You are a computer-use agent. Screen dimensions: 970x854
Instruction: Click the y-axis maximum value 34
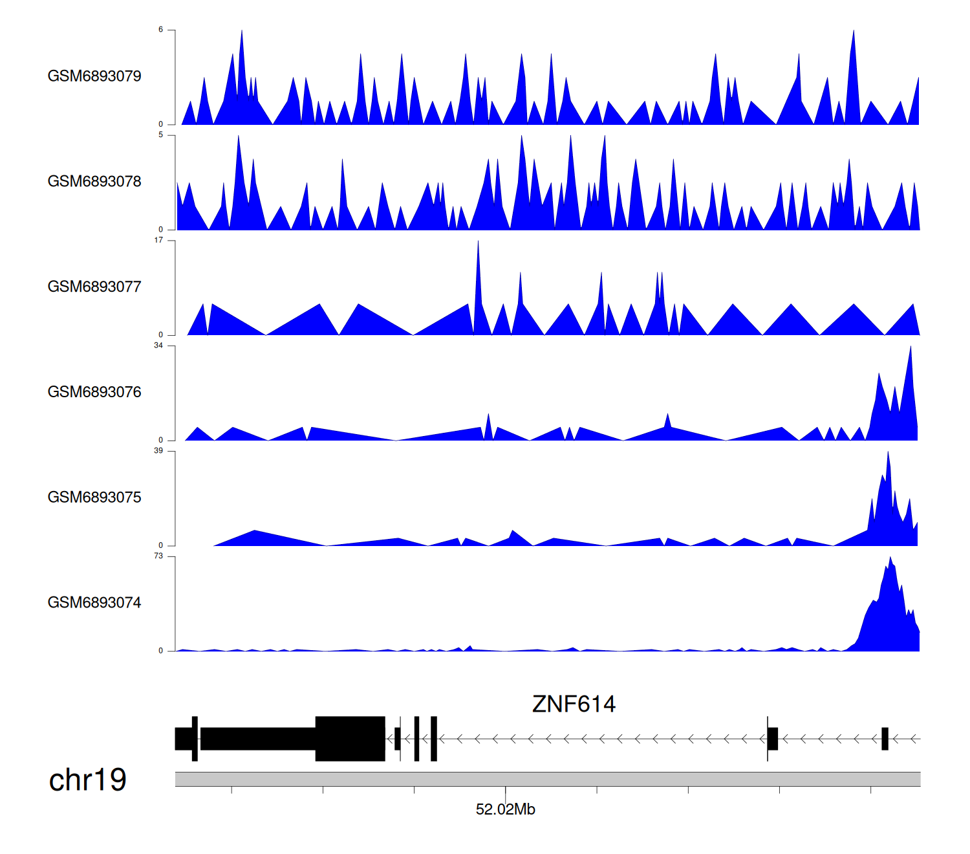(x=158, y=346)
